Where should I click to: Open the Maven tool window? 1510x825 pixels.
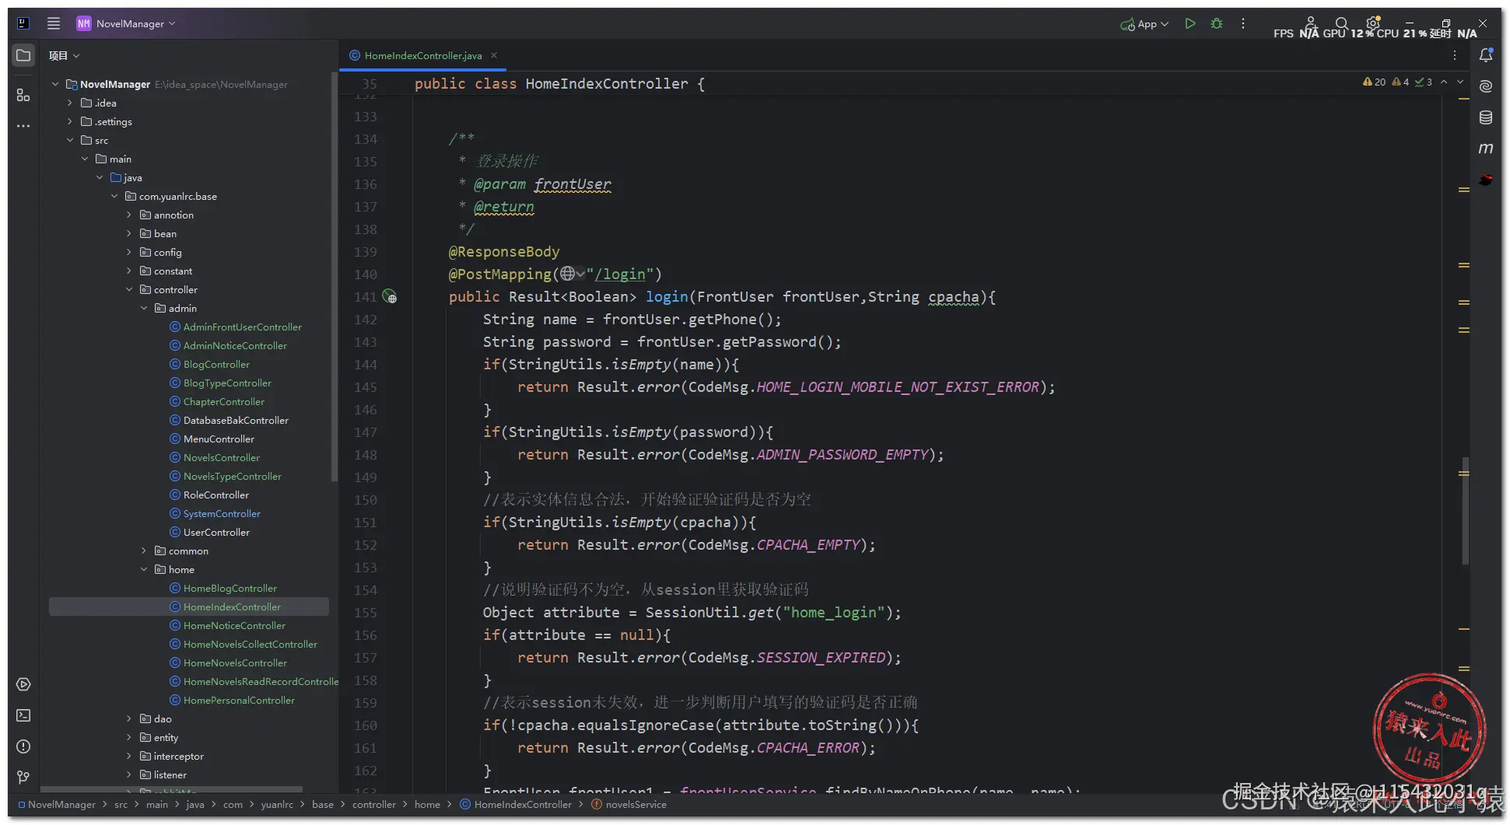(x=1486, y=148)
